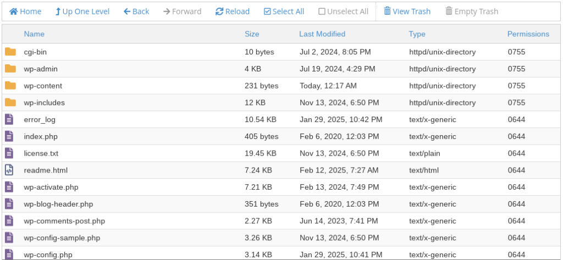Click the 0755 permissions of wp-admin

(x=516, y=69)
